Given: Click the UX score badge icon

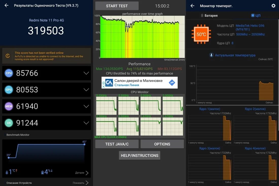Looking at the screenshot, I should 9,123.
